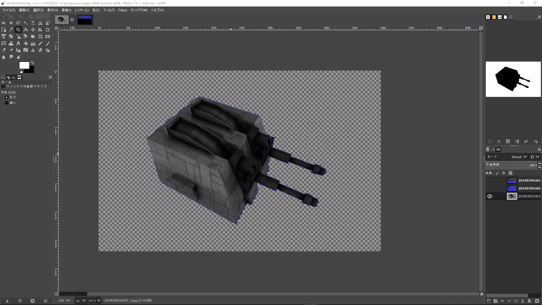
Task: Hide the bottom layer via eye icon
Action: point(490,196)
